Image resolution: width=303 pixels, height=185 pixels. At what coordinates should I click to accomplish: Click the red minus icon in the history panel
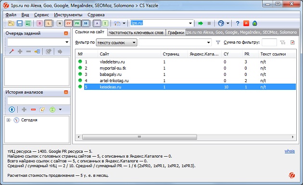click(33, 110)
